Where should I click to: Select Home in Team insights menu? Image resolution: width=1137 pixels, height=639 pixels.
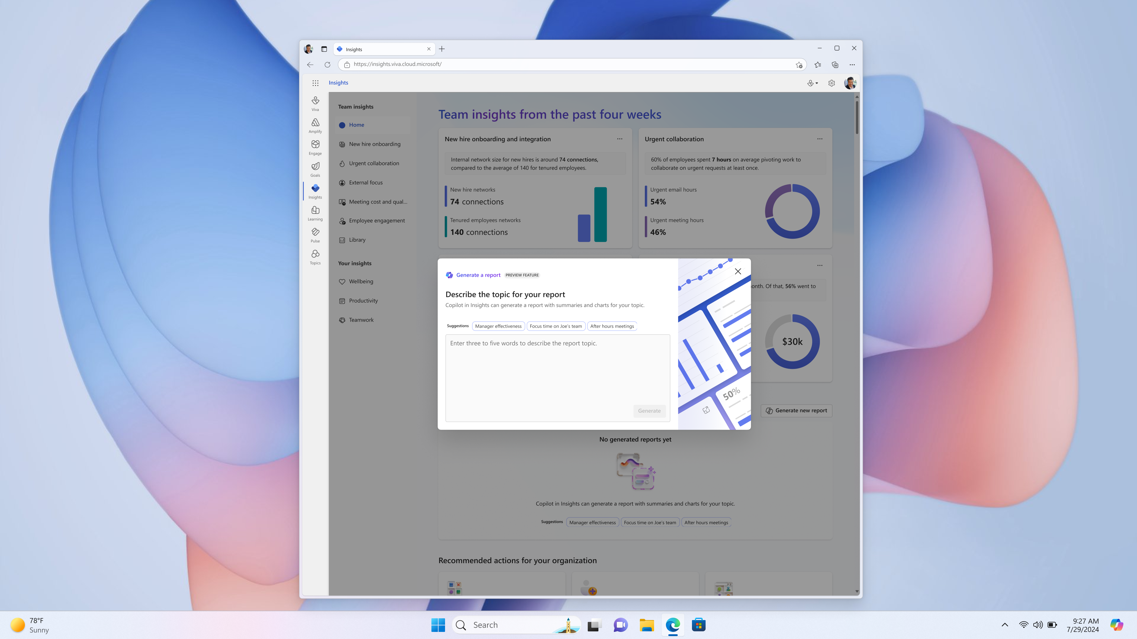373,125
